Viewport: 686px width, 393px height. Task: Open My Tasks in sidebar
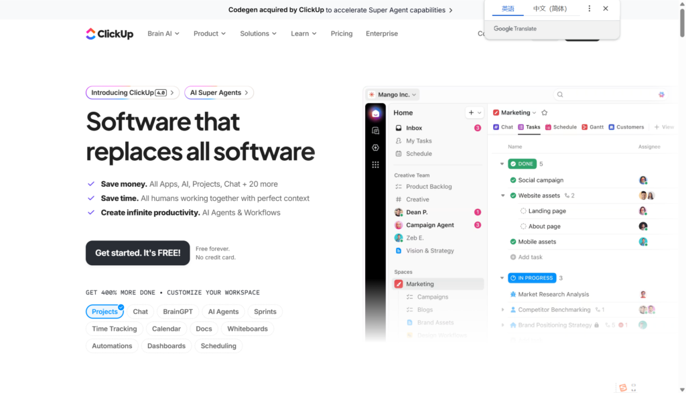point(437,141)
